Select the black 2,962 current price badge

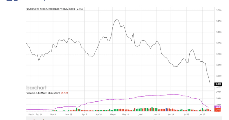(218, 84)
